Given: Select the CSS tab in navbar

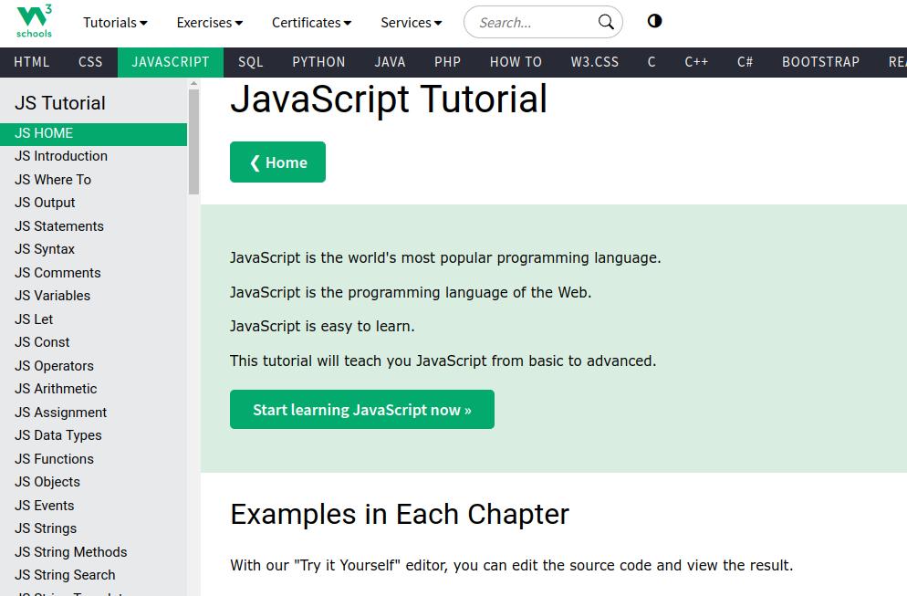Looking at the screenshot, I should (90, 62).
